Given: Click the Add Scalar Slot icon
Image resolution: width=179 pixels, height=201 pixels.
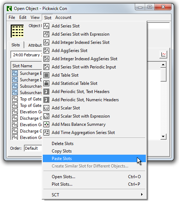Looking at the screenshot, I should 46,108.
